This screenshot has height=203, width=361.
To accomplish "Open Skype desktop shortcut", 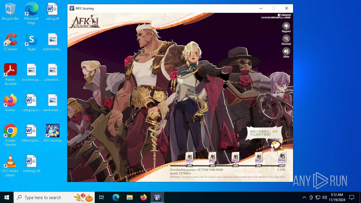I will (31, 42).
